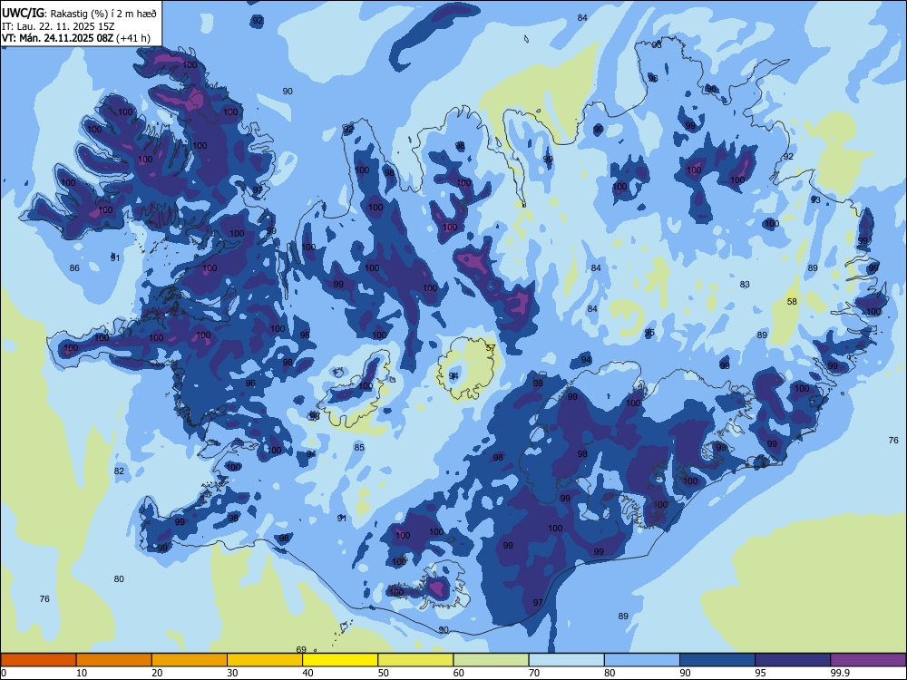Click the '82' value in the southwest sea
Viewport: 907px width, 680px height.
coord(119,471)
